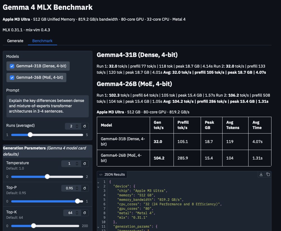The width and height of the screenshot is (281, 231).
Task: Click the JSON Results code icon label
Action: (x=112, y=175)
